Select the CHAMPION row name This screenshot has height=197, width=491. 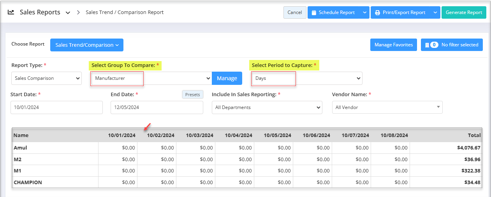[28, 182]
